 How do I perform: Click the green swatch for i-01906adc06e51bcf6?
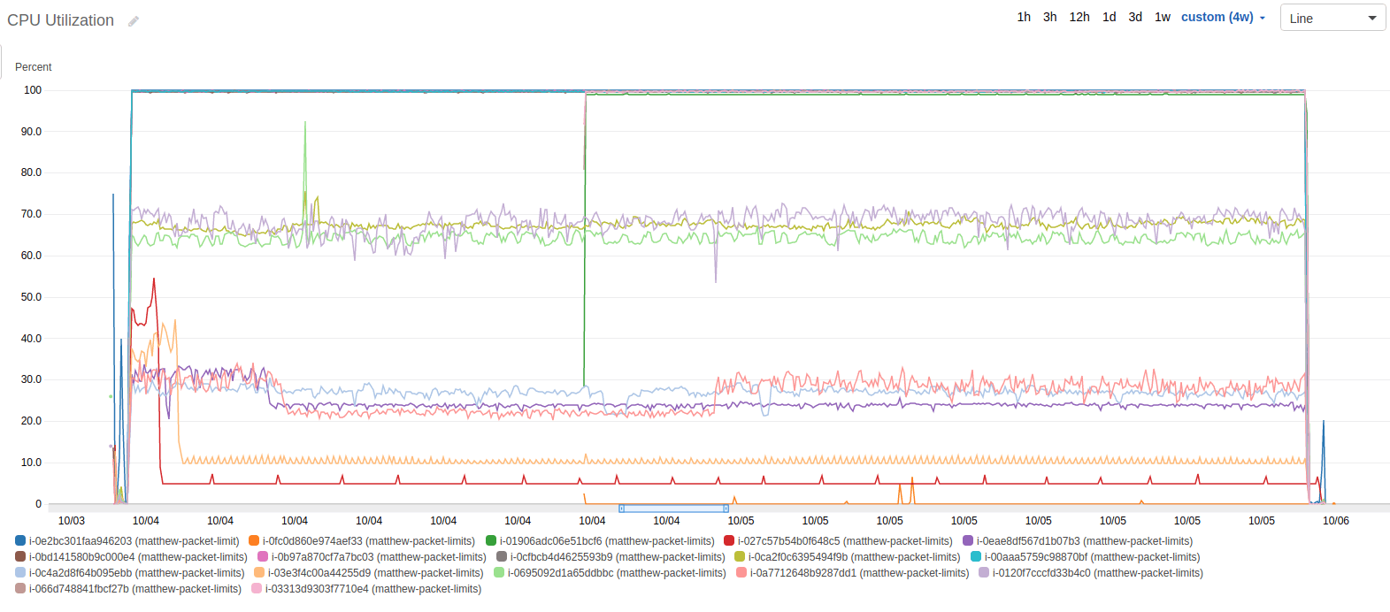click(491, 541)
